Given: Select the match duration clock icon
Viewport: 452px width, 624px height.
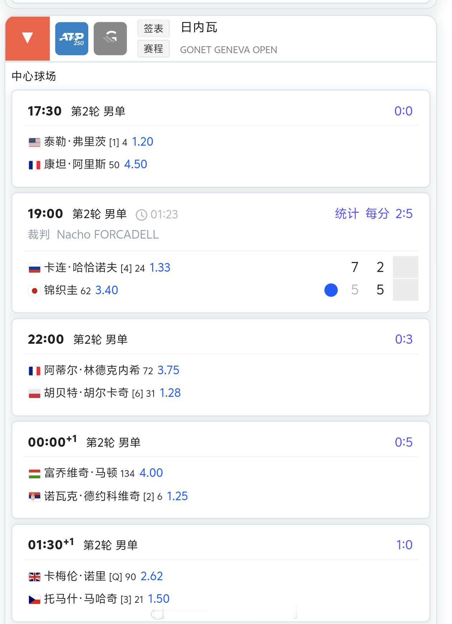Looking at the screenshot, I should (x=141, y=215).
